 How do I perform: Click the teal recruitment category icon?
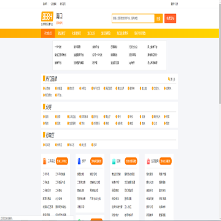[114, 161]
